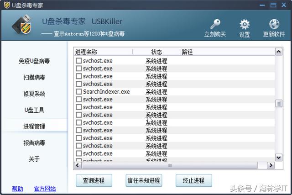The height and width of the screenshot is (195, 292).
Task: Click the globe icon for 更新软件
Action: point(274,24)
